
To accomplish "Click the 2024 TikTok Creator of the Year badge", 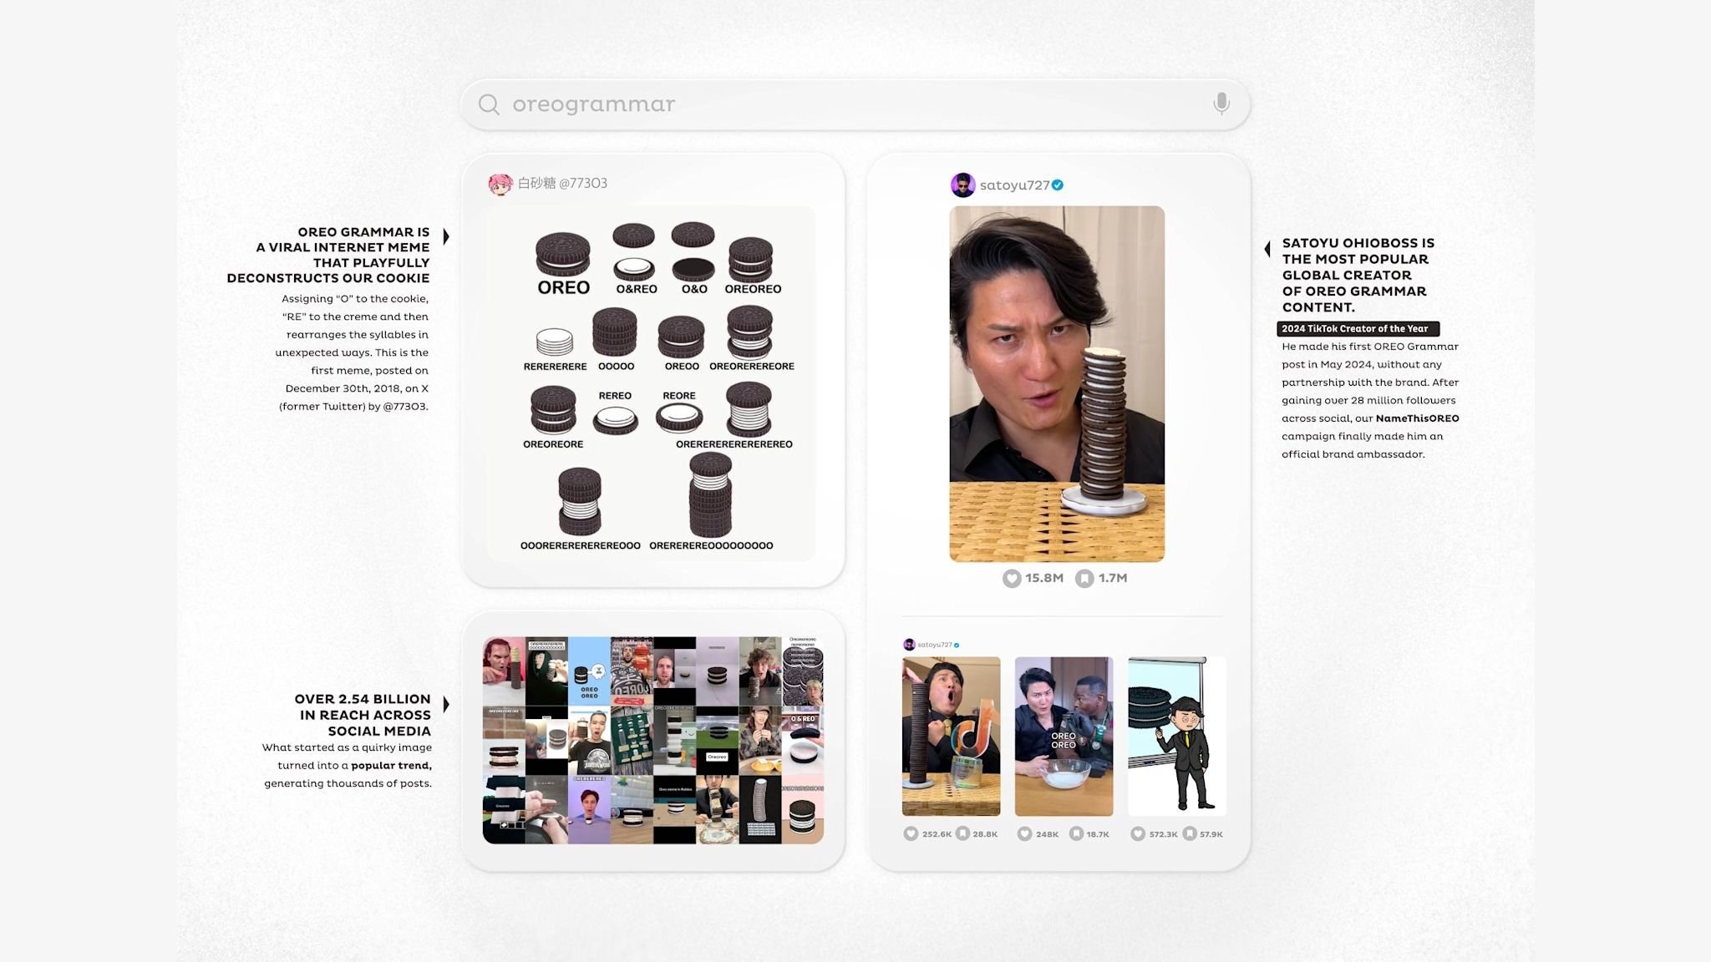I will [x=1358, y=329].
